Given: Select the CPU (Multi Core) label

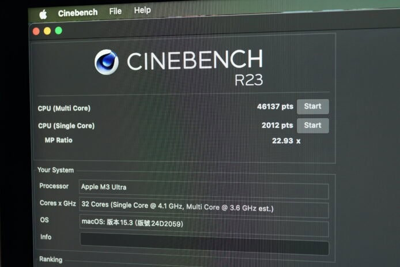Looking at the screenshot, I should click(64, 108).
